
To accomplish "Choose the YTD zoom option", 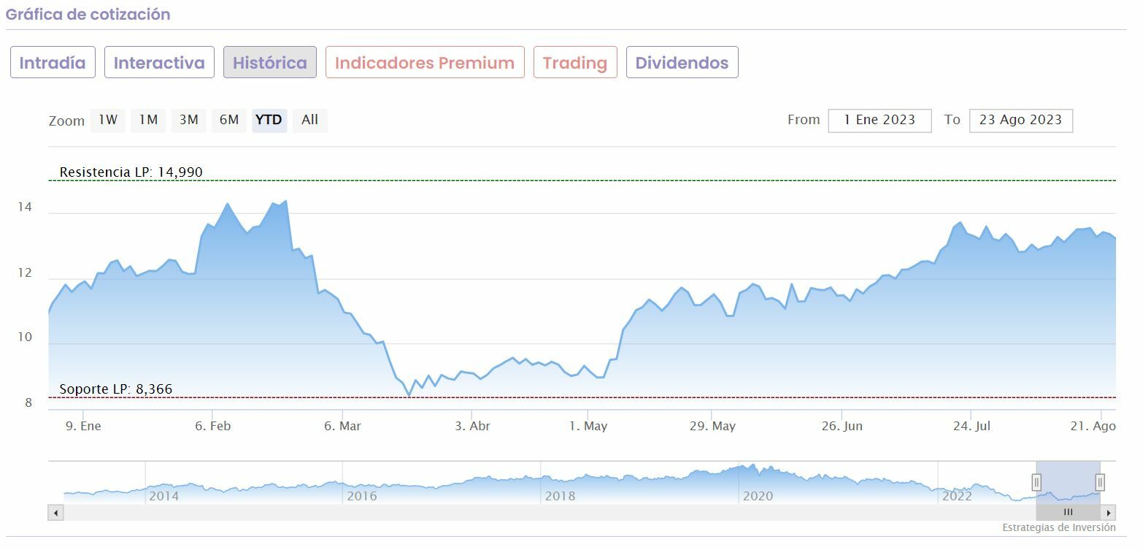I will [x=269, y=120].
